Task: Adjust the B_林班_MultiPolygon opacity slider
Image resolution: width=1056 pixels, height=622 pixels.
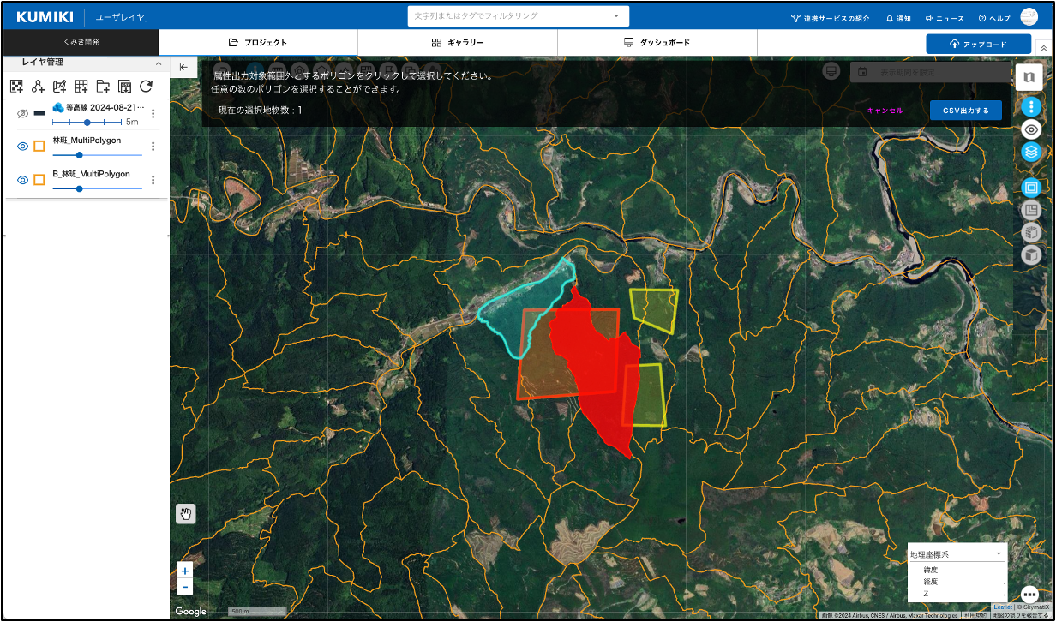Action: point(80,188)
